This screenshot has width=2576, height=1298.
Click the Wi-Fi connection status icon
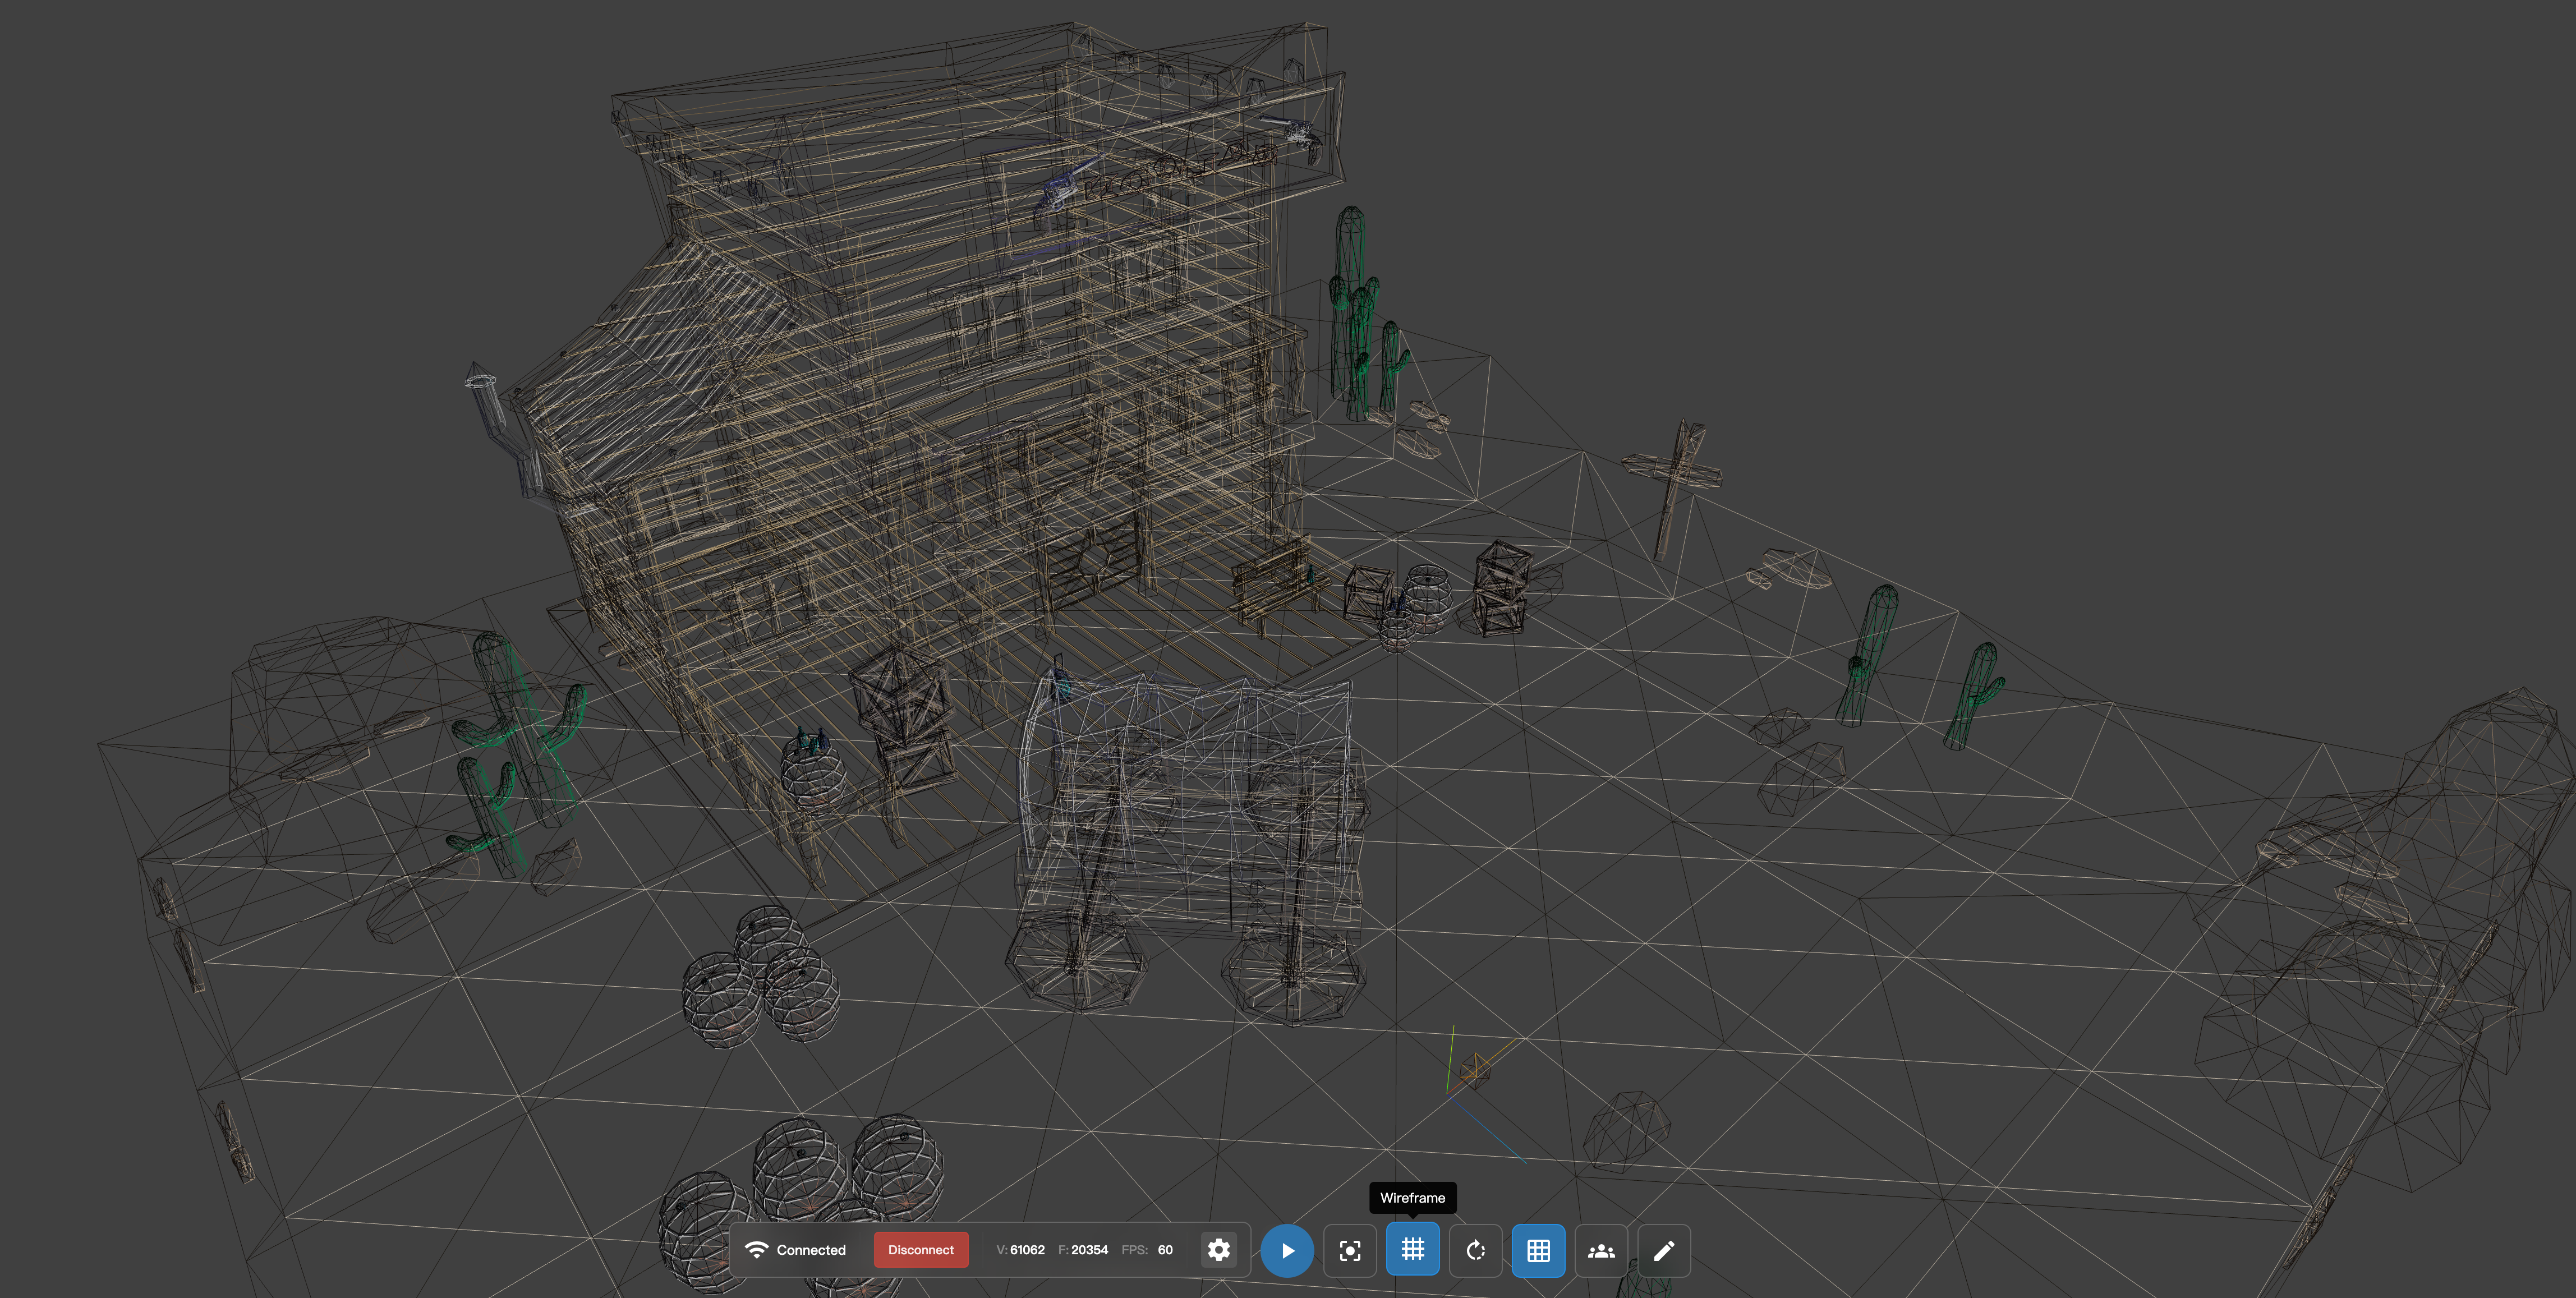757,1250
